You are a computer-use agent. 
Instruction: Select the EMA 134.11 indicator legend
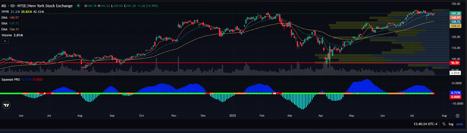pos(10,29)
